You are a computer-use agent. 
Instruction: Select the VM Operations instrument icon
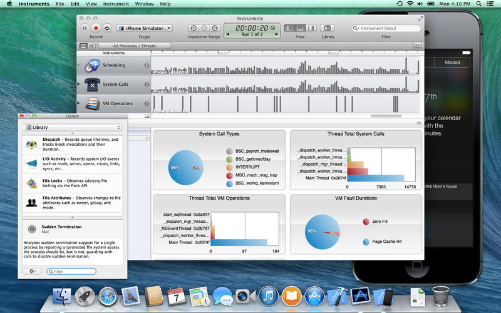92,103
